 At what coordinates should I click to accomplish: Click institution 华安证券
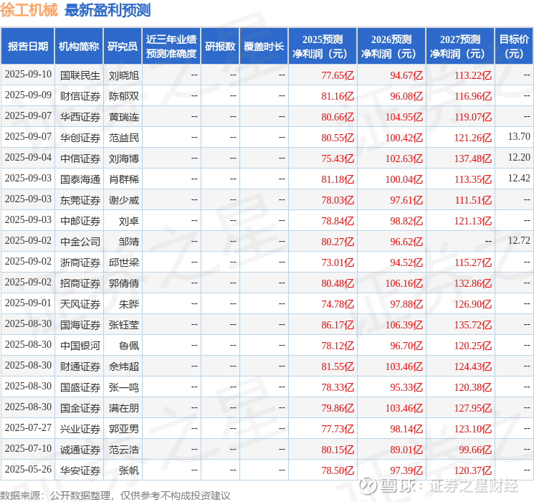click(80, 470)
